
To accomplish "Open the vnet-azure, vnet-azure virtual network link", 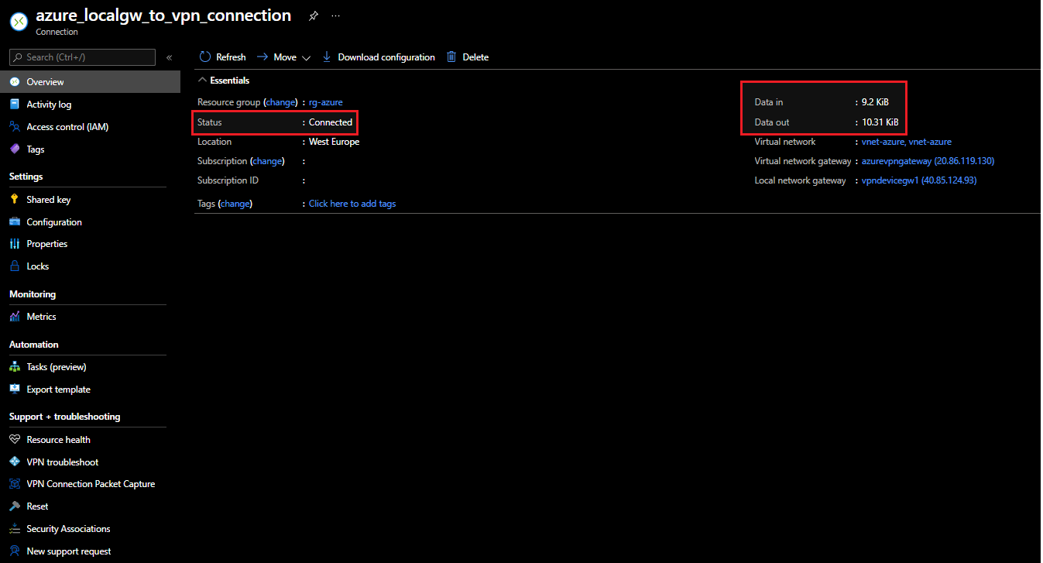I will (907, 142).
